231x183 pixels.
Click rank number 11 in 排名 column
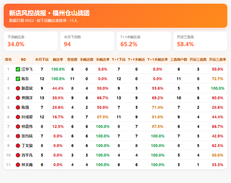click(x=8, y=165)
